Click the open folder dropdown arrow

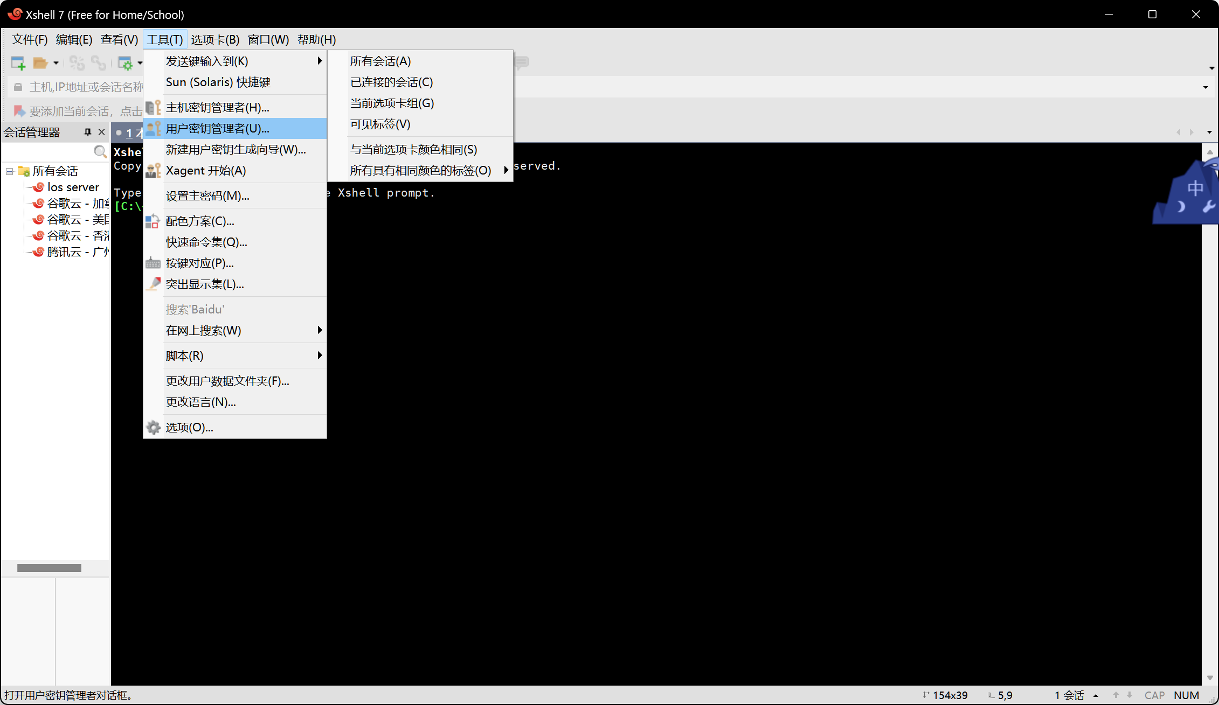(x=56, y=63)
